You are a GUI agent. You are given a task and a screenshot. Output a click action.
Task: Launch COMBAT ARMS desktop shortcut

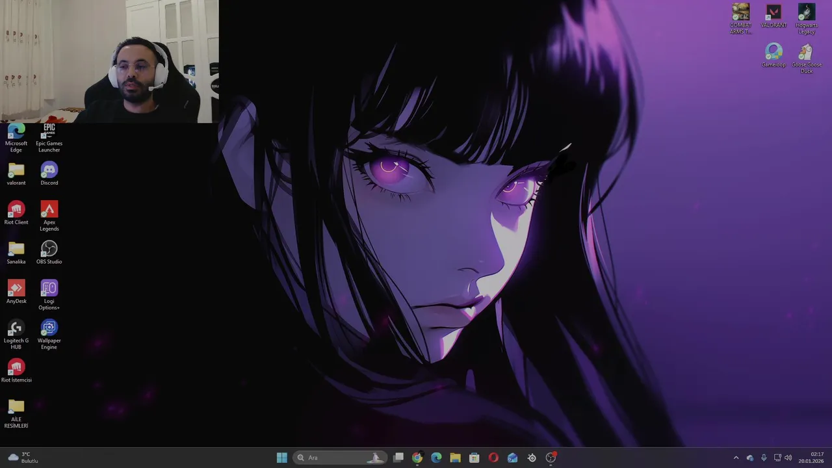(x=740, y=19)
